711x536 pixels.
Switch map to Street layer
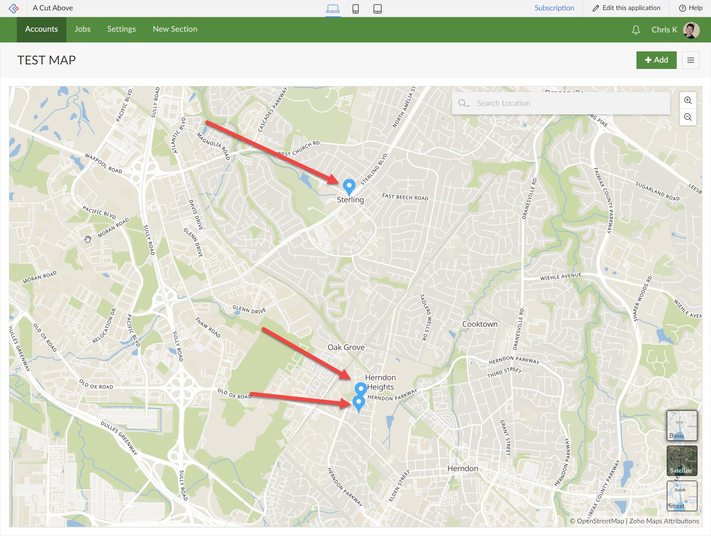point(682,496)
